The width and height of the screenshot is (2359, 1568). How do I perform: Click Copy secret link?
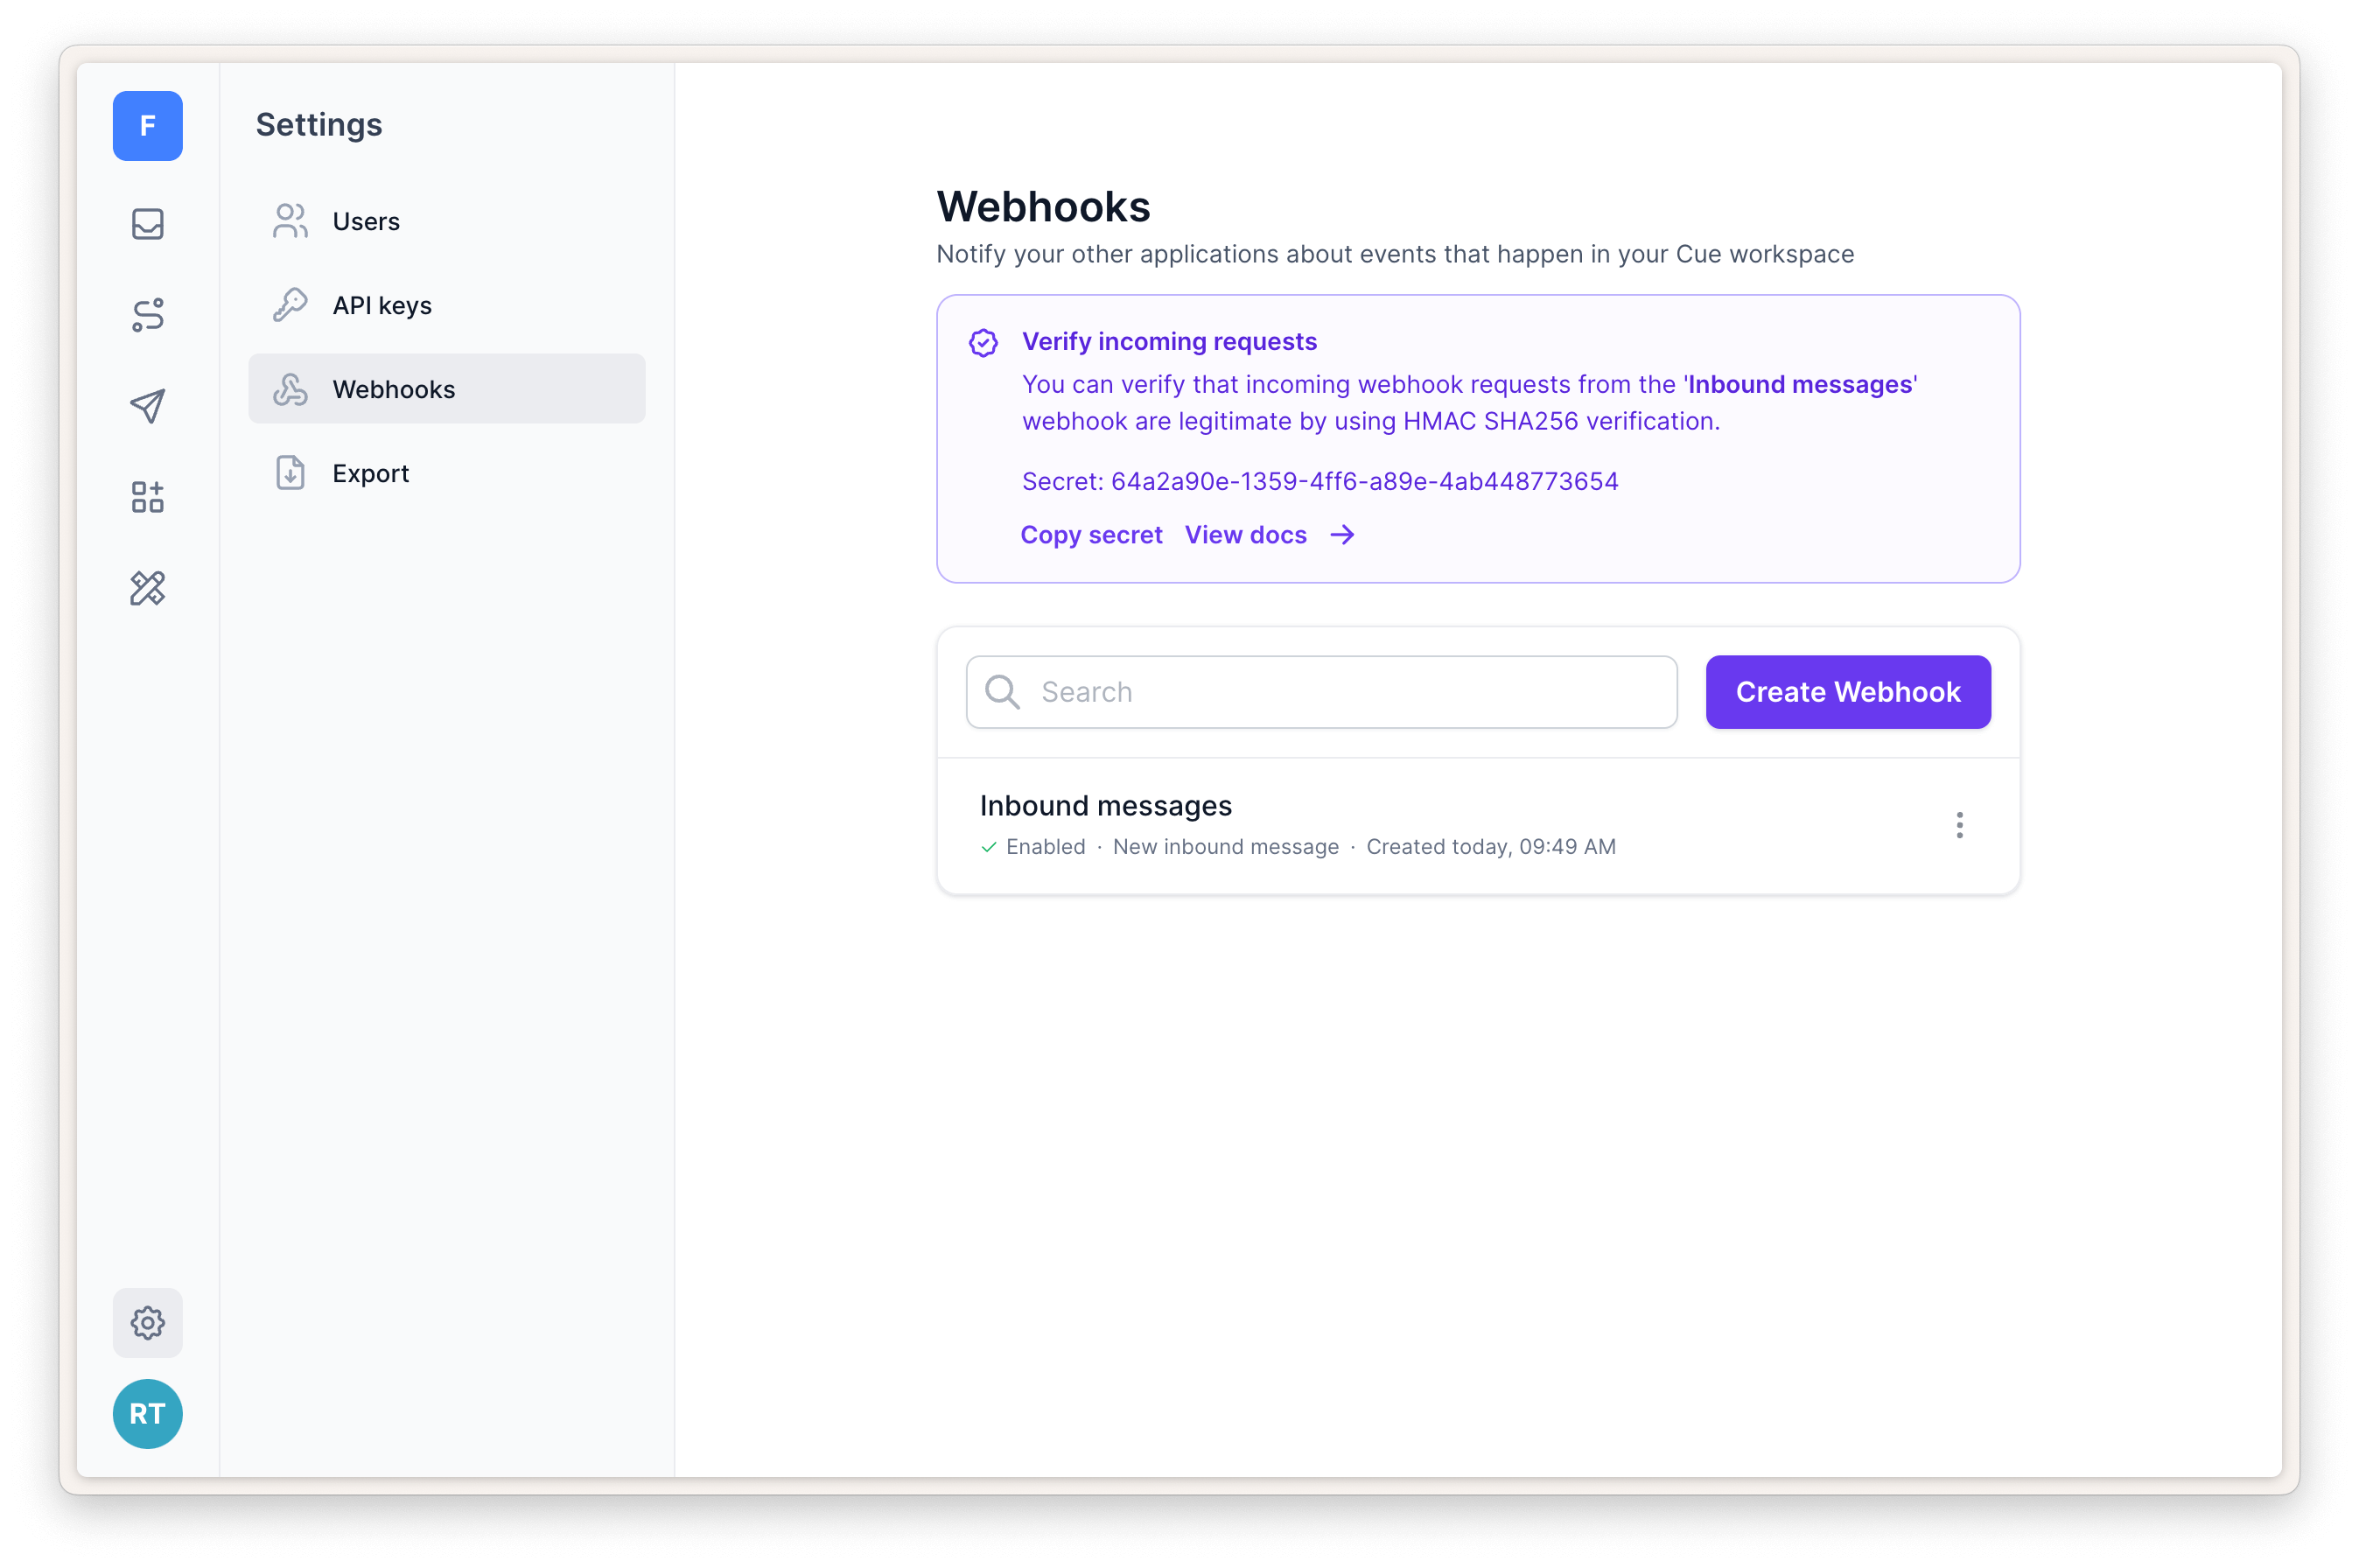1091,535
